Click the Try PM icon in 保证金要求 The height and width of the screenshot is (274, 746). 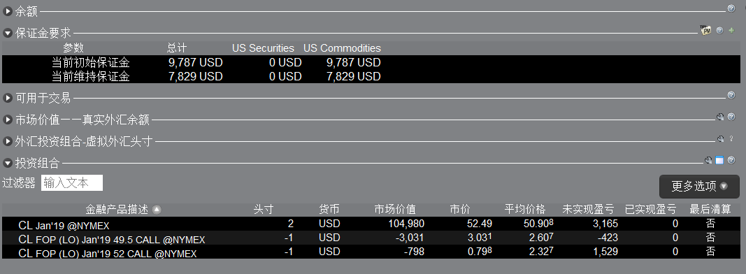[x=705, y=30]
